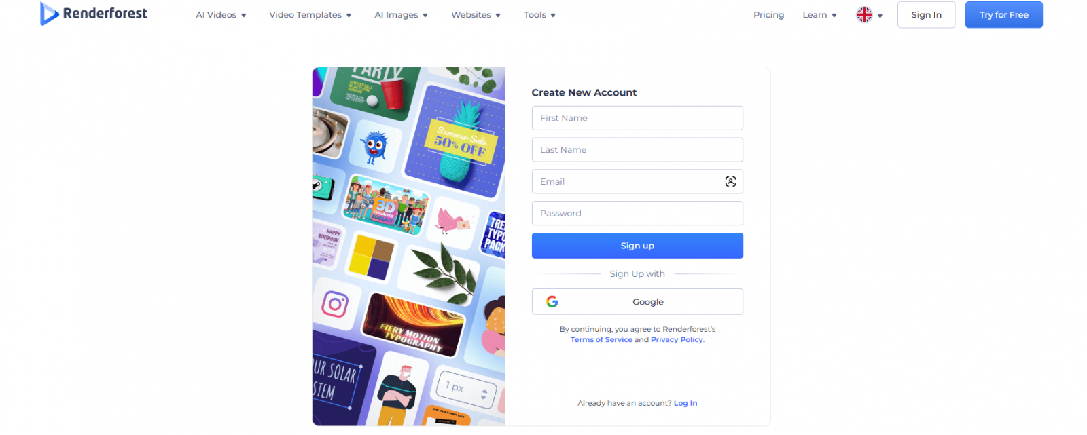Image resolution: width=1087 pixels, height=435 pixels.
Task: Expand the Learn dropdown
Action: click(x=819, y=15)
